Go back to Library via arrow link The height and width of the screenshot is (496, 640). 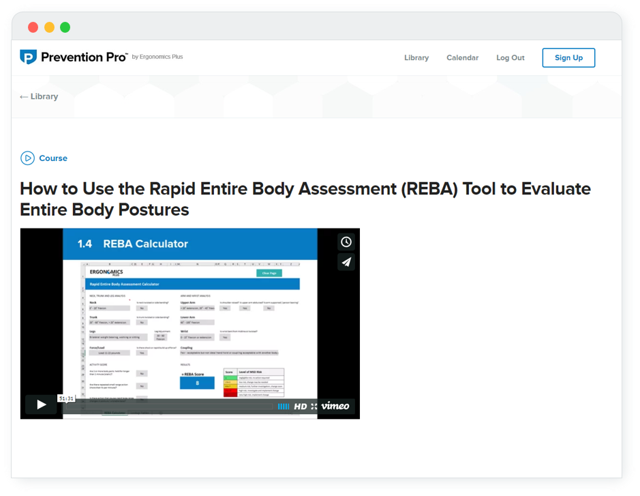pyautogui.click(x=39, y=96)
